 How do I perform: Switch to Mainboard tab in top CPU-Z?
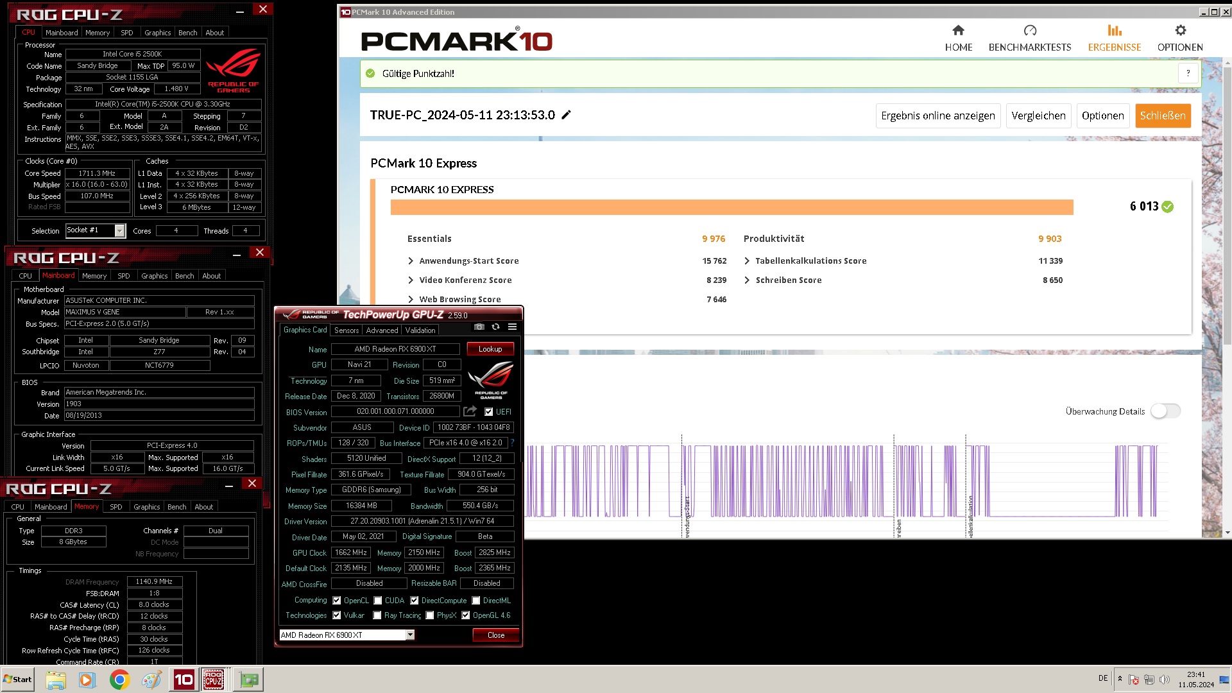62,33
